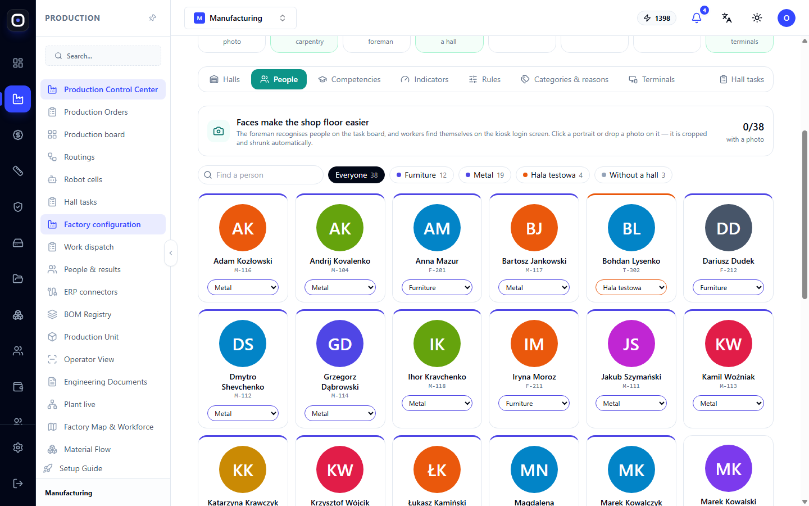Click the car-shaped icon in left rail

[x=18, y=243]
